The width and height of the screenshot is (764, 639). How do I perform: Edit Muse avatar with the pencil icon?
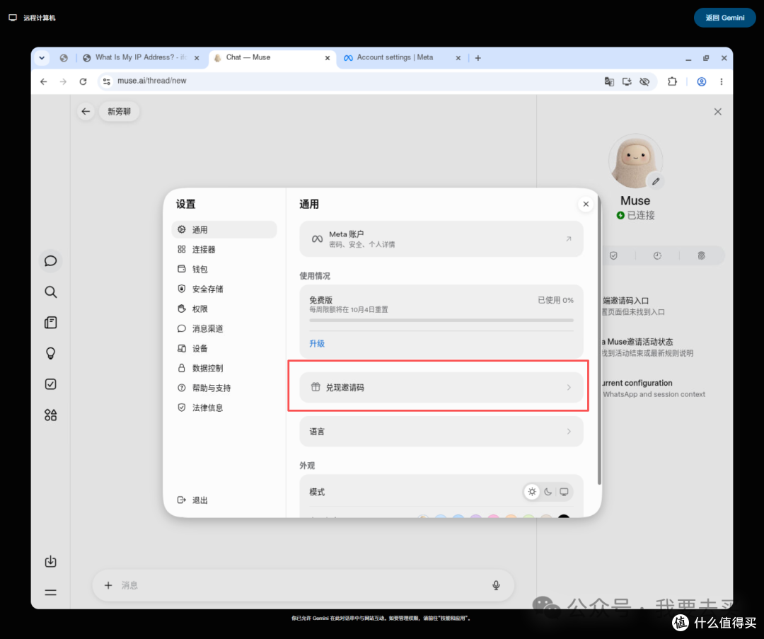click(x=656, y=181)
